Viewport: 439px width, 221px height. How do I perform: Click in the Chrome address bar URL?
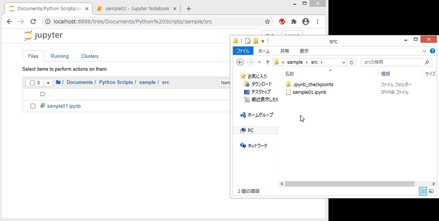pyautogui.click(x=133, y=22)
